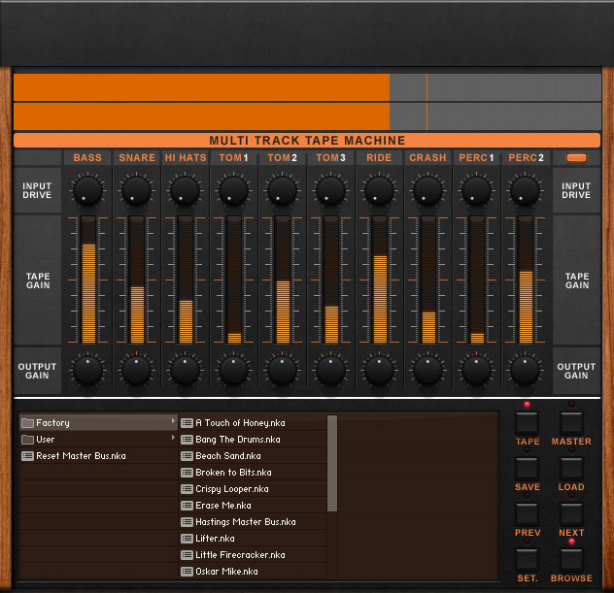614x593 pixels.
Task: Click the CRASH input drive knob
Action: pos(427,188)
